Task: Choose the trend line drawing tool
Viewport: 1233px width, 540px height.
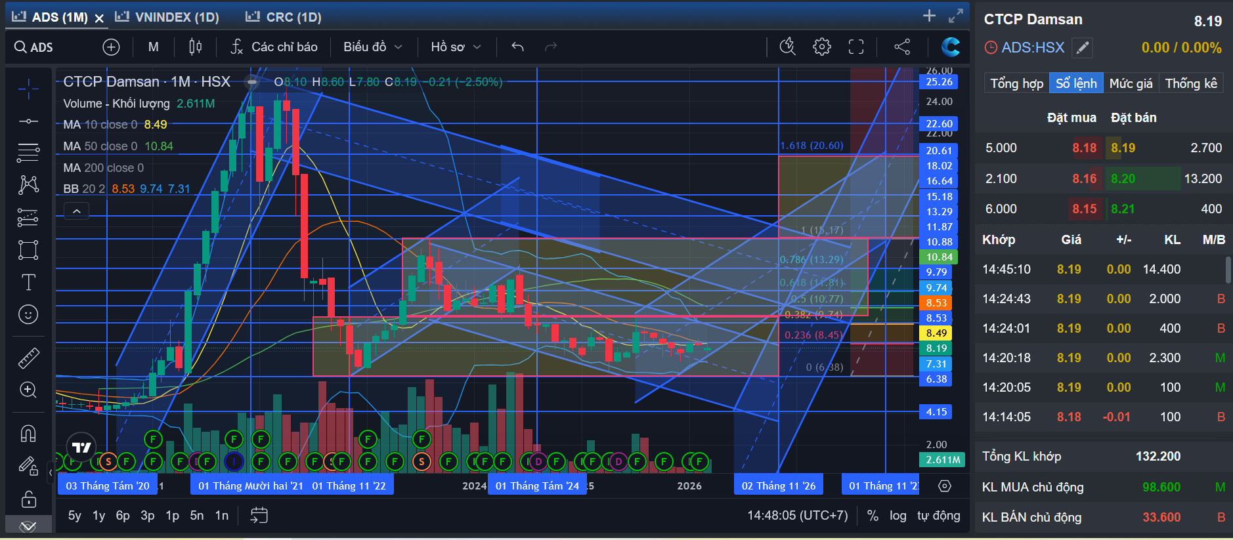Action: coord(28,121)
